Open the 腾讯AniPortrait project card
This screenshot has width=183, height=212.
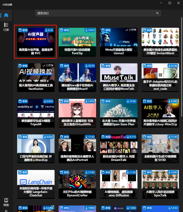[77, 149]
